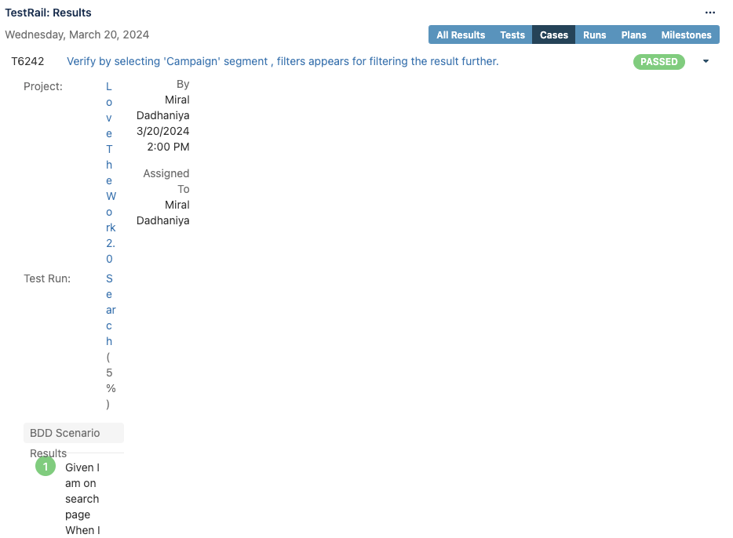Click the T6242 test ID
This screenshot has width=733, height=538.
click(27, 61)
